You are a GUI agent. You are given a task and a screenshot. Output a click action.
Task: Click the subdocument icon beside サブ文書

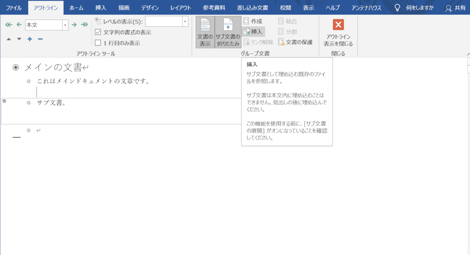click(x=3, y=100)
